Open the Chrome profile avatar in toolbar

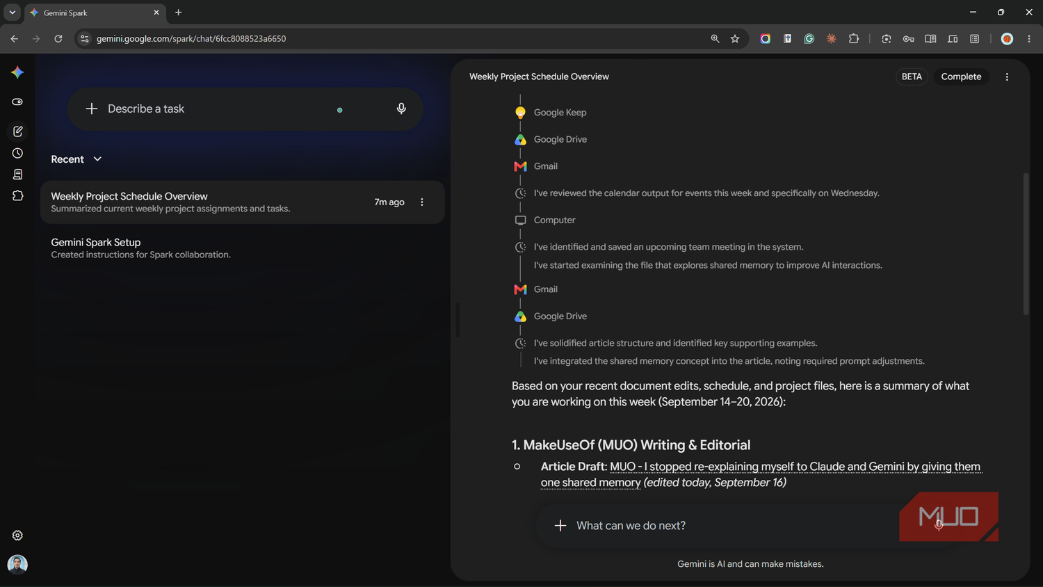pyautogui.click(x=1007, y=39)
